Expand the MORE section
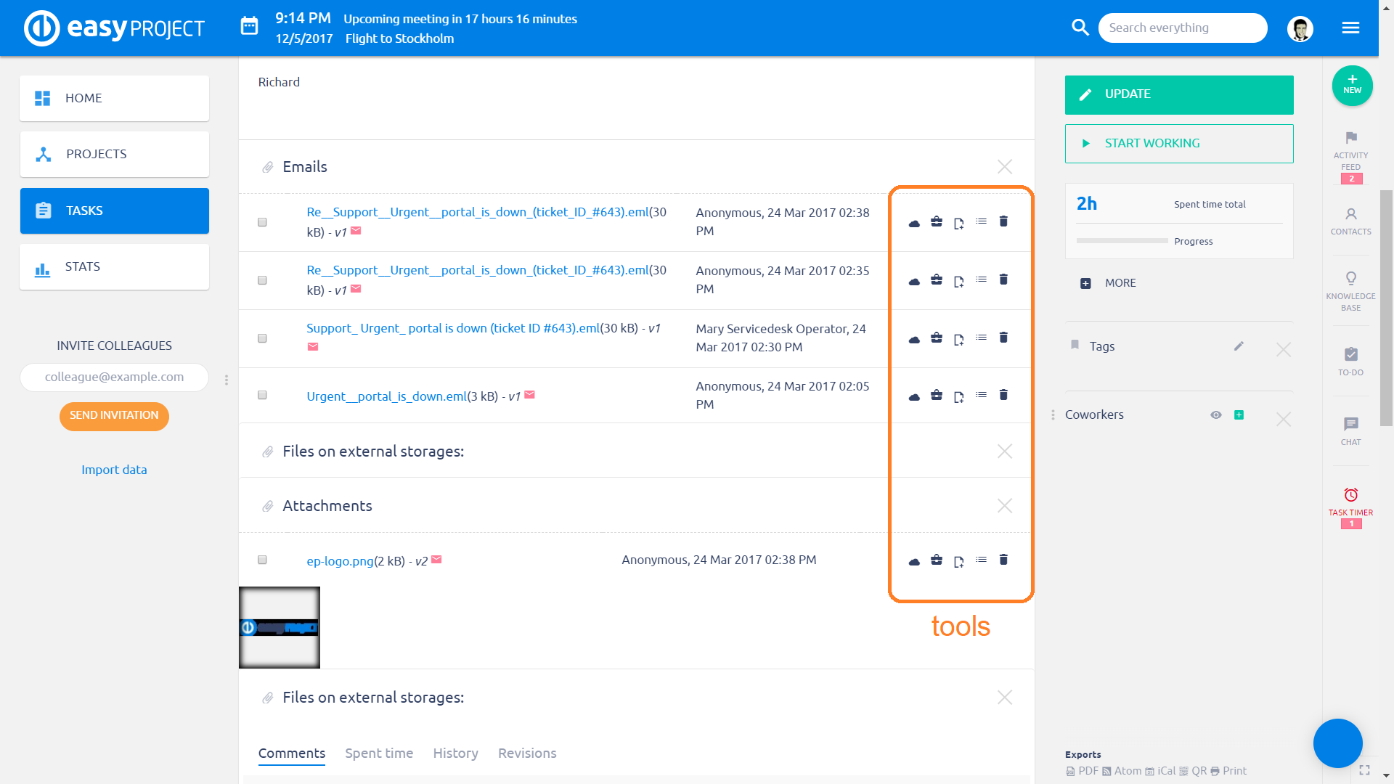This screenshot has width=1394, height=784. pyautogui.click(x=1108, y=283)
